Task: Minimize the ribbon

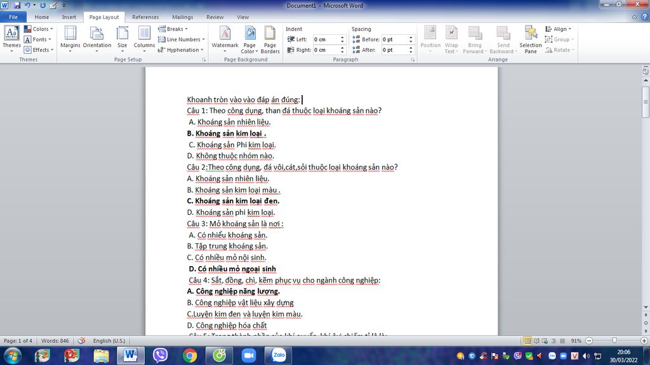Action: [x=634, y=17]
